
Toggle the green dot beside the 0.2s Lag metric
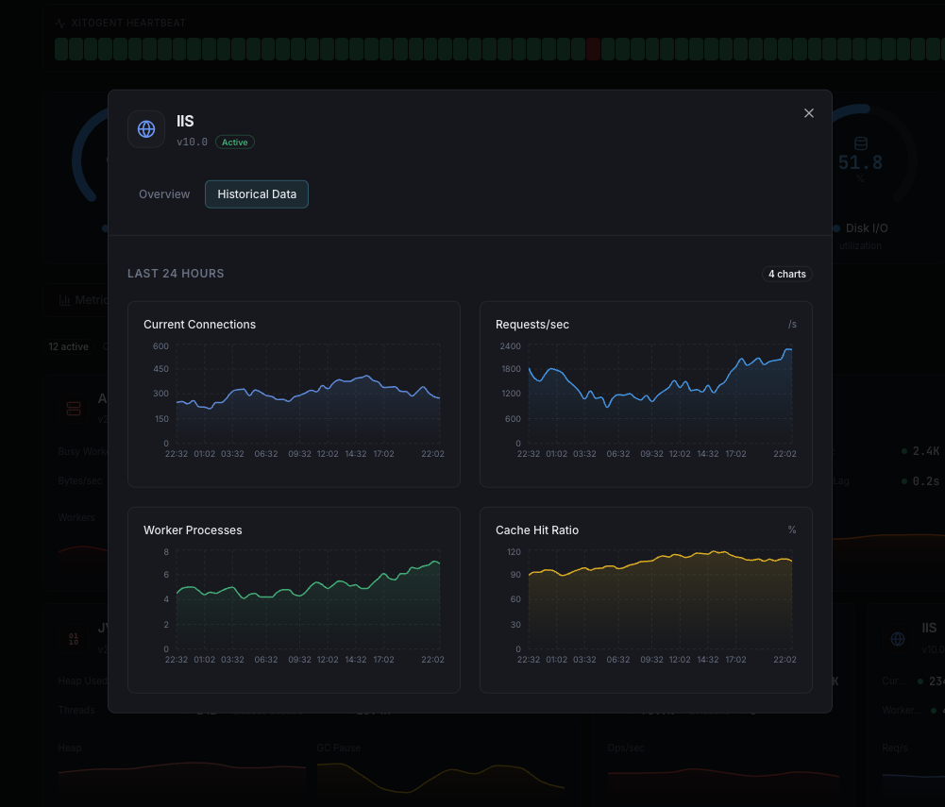coord(903,480)
